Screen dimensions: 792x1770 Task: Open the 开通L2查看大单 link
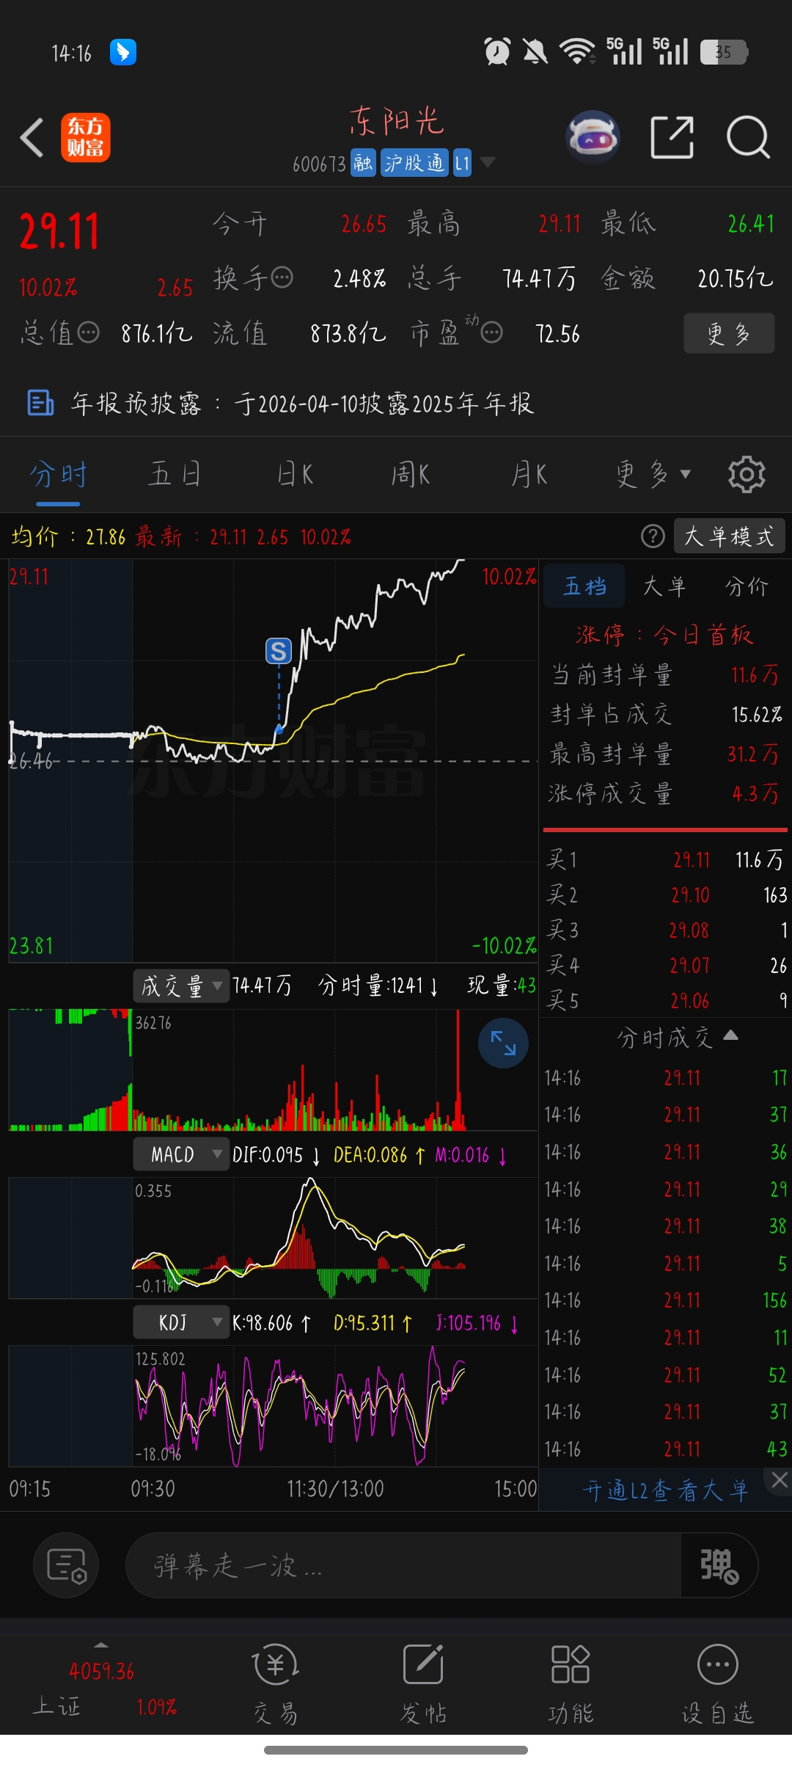(x=666, y=1490)
